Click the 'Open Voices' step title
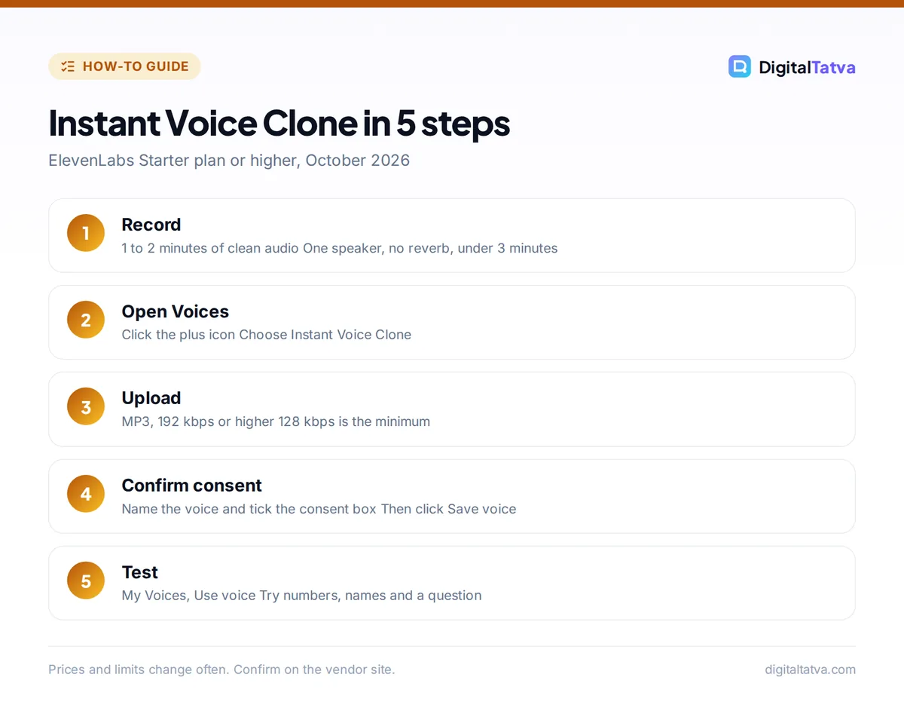904x714 pixels. point(176,311)
